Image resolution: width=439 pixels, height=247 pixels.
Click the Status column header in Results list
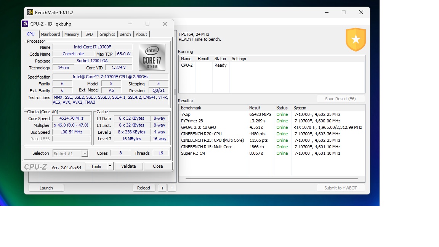point(282,108)
